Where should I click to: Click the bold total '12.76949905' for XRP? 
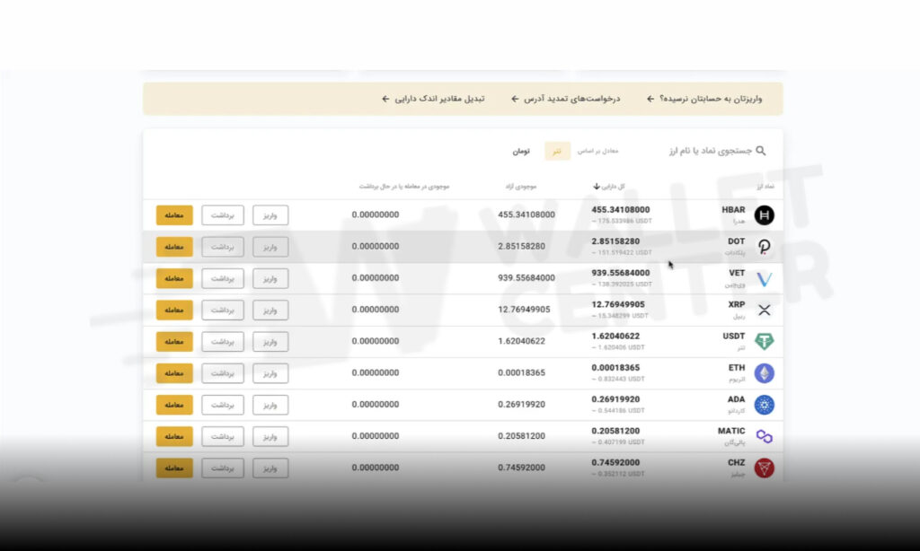click(x=618, y=305)
